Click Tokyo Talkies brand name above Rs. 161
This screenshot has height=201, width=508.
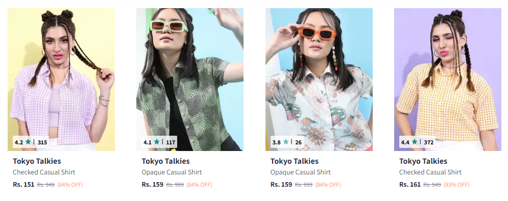point(423,161)
